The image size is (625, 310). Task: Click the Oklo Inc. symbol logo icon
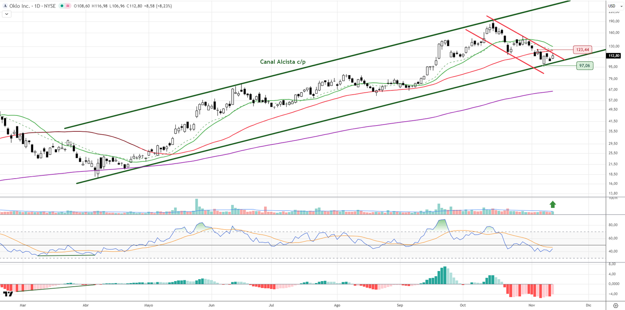pos(5,6)
